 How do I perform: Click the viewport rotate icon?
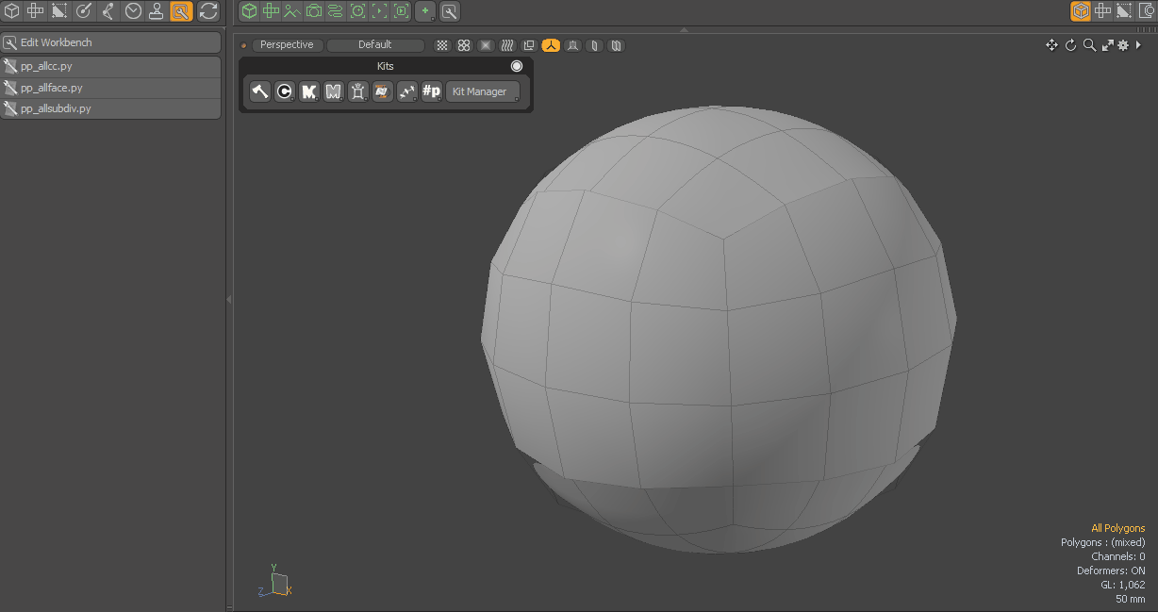(1071, 45)
